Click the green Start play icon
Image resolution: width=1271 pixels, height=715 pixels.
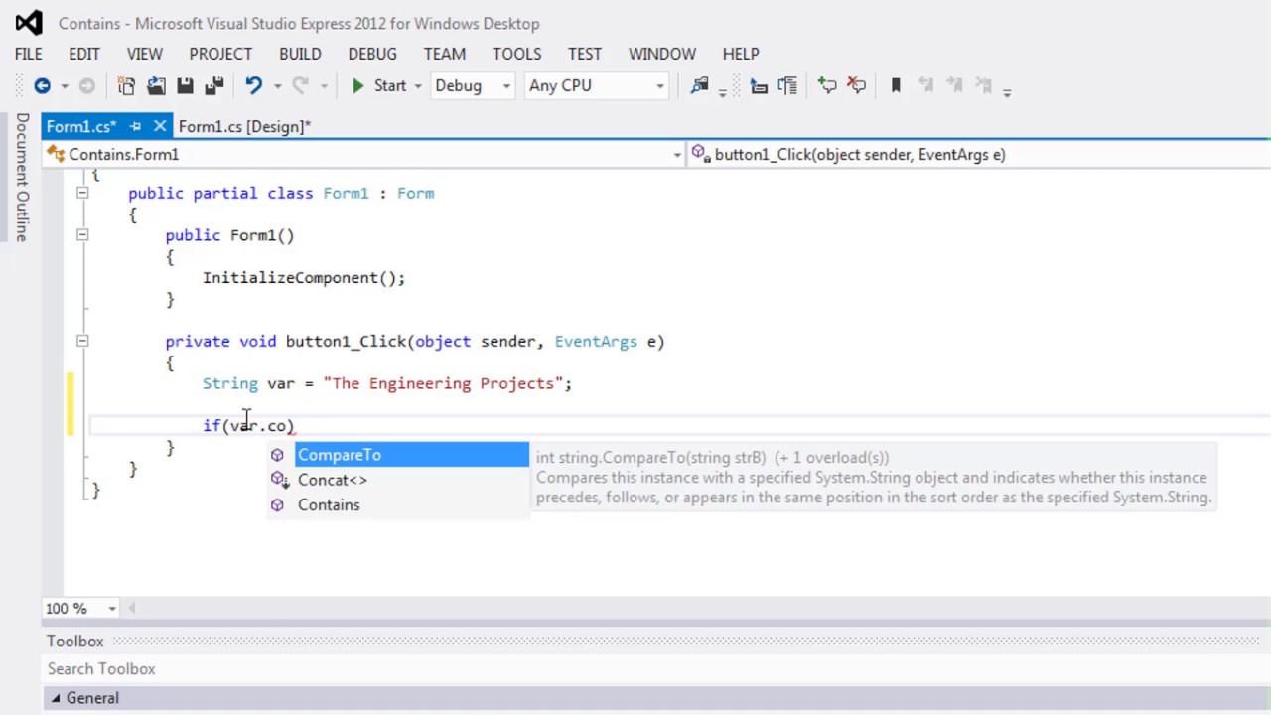[x=358, y=86]
